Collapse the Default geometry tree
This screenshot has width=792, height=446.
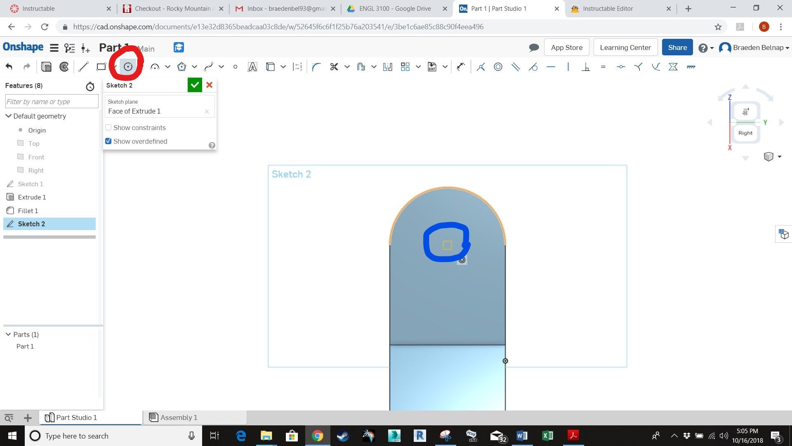(x=8, y=116)
